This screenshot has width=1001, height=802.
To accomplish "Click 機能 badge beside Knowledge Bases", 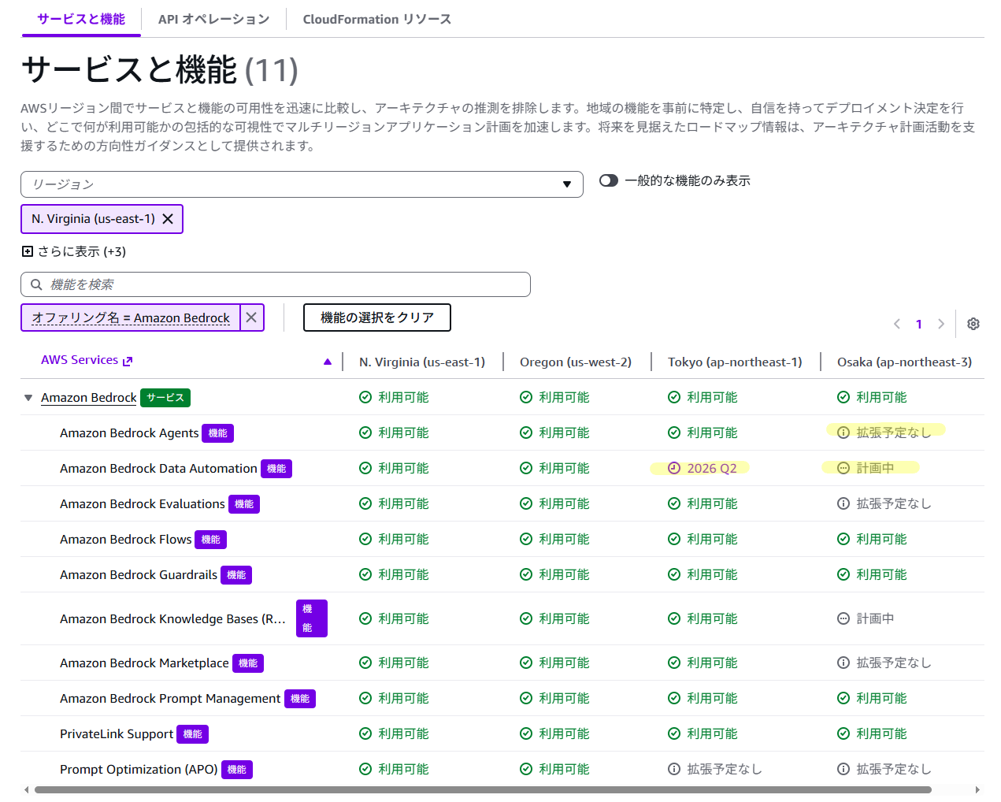I will 312,618.
